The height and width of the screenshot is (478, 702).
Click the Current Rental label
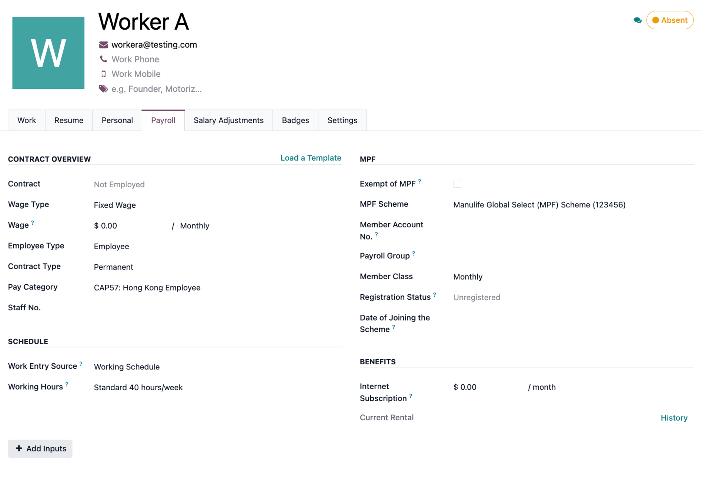tap(387, 418)
